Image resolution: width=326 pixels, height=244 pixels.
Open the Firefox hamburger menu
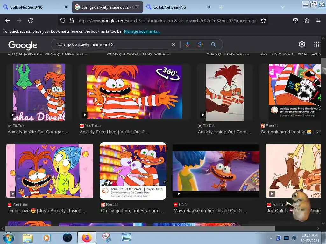pyautogui.click(x=318, y=20)
